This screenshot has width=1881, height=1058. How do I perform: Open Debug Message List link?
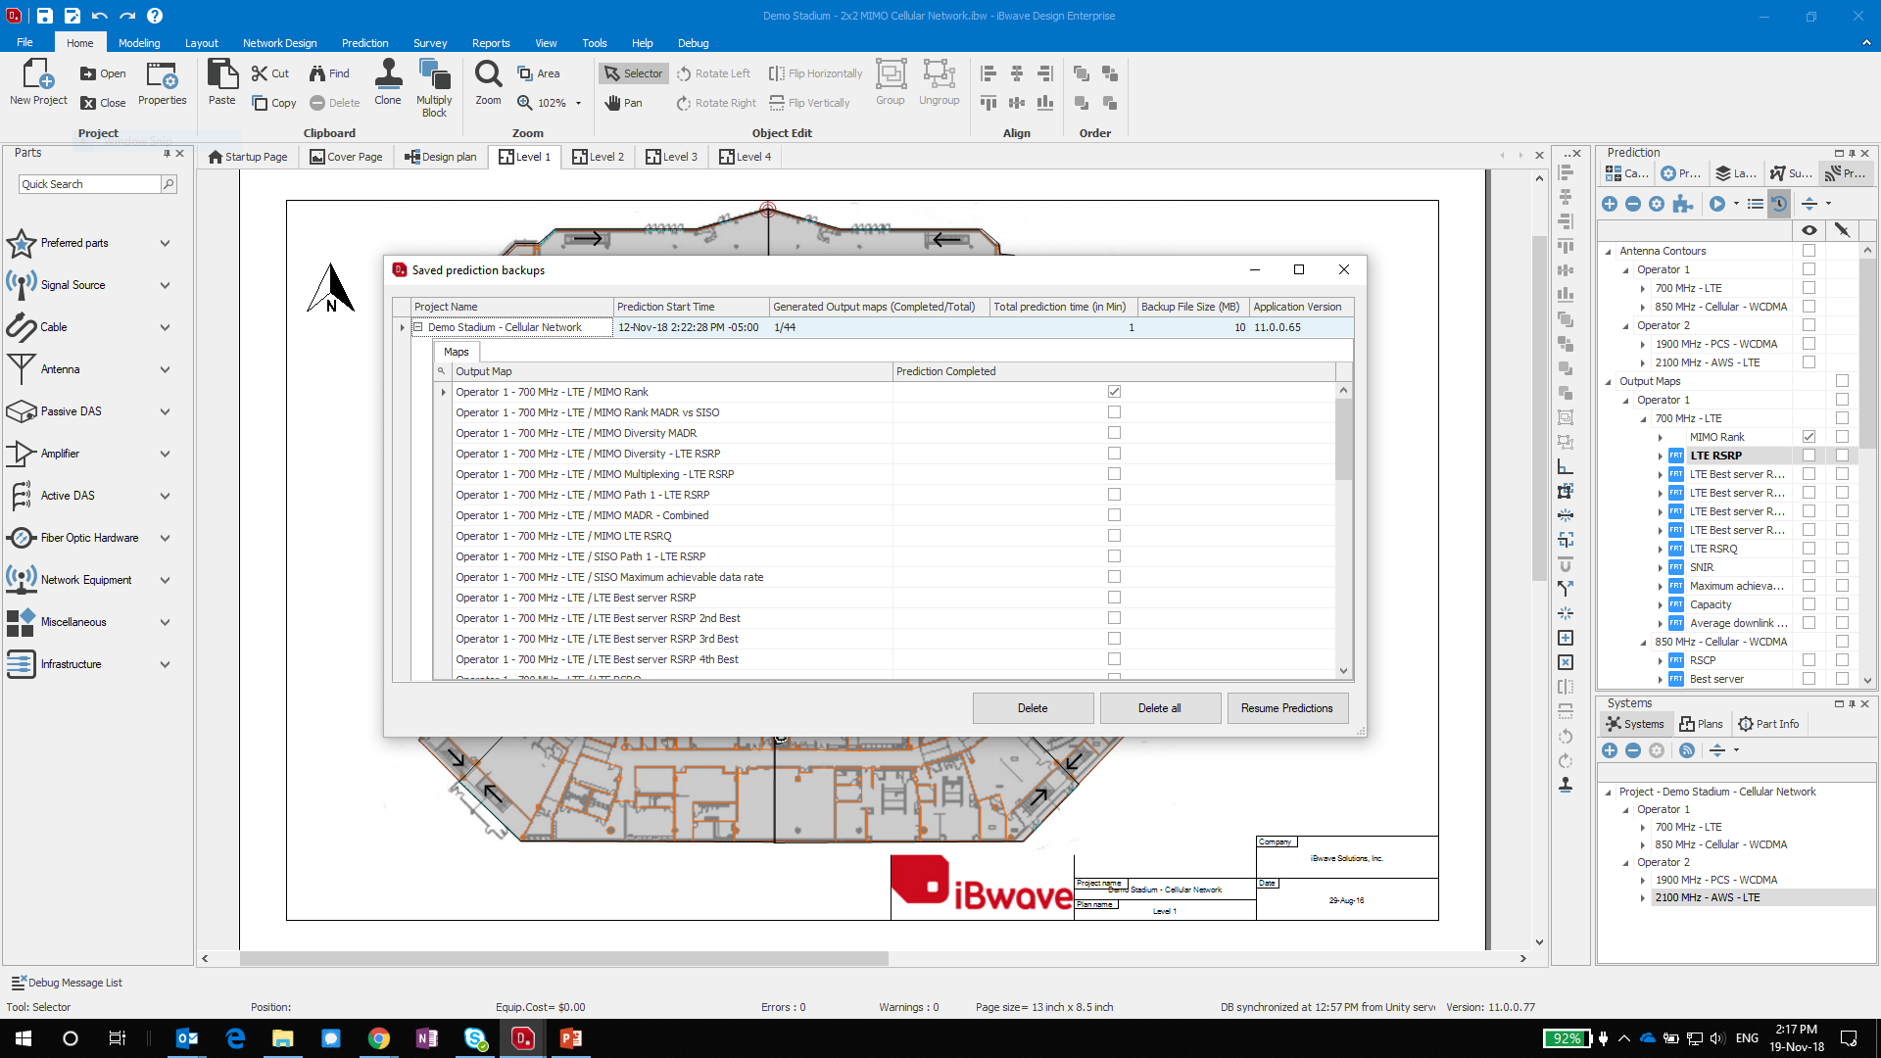point(67,983)
